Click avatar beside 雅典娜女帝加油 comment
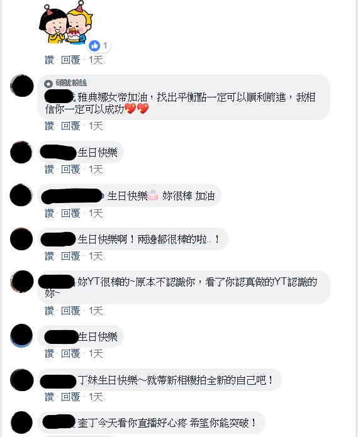 [x=22, y=86]
